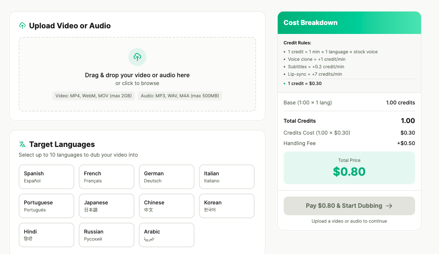The image size is (439, 254).
Task: Select Japanese for dubbing
Action: coord(106,206)
